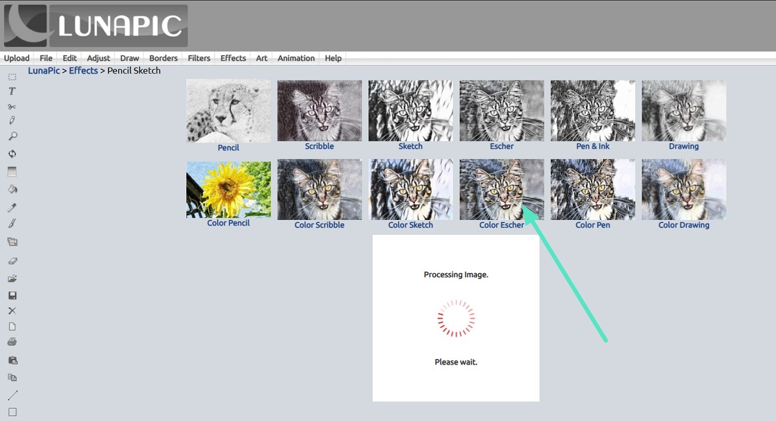Select the eyedropper color picker
The height and width of the screenshot is (421, 776).
coord(12,208)
